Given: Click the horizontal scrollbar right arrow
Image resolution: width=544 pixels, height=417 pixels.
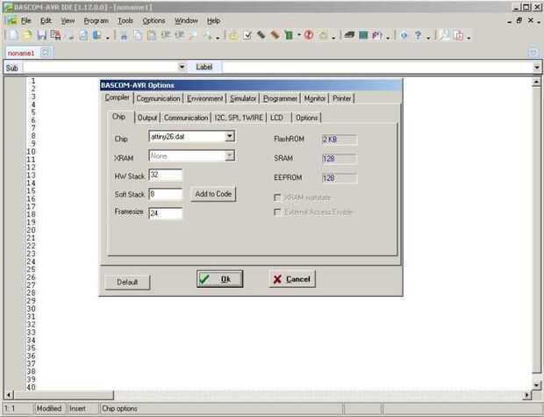Looking at the screenshot, I should 527,395.
